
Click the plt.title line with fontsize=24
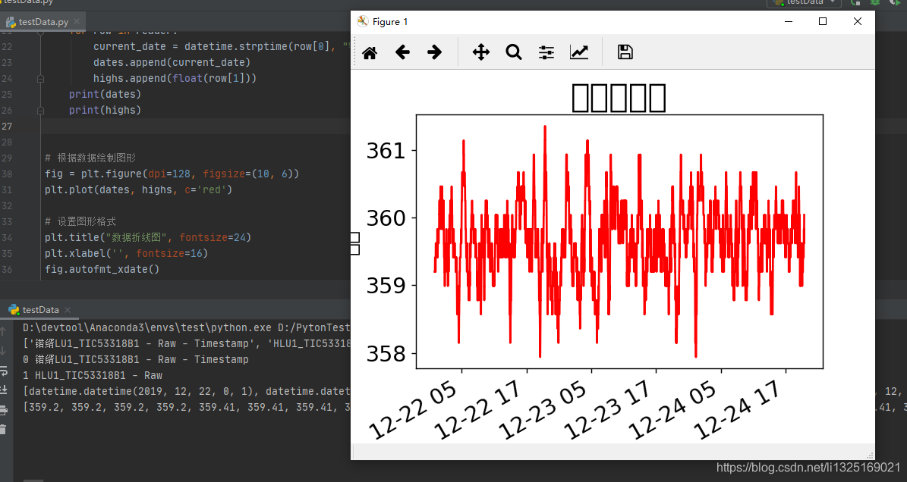(147, 237)
